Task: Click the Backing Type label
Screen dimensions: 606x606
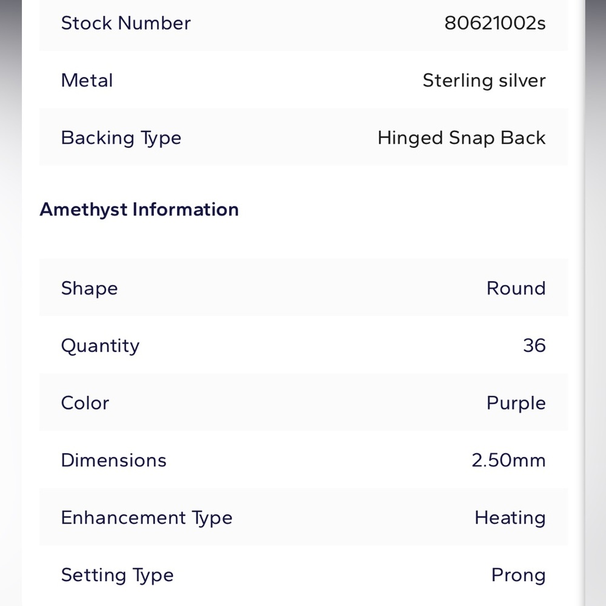Action: [121, 138]
